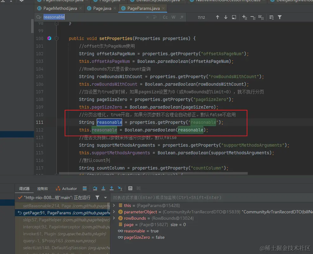Screen dimensions: 313x254
Task: Jump to the previous search occurrence arrow
Action: [x=217, y=17]
